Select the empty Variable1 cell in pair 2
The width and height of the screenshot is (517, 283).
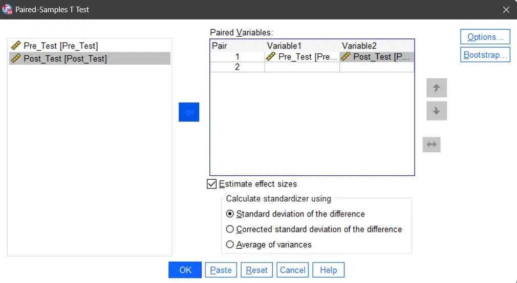[x=302, y=67]
